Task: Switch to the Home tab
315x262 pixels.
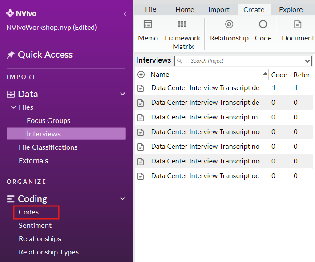Action: 185,10
